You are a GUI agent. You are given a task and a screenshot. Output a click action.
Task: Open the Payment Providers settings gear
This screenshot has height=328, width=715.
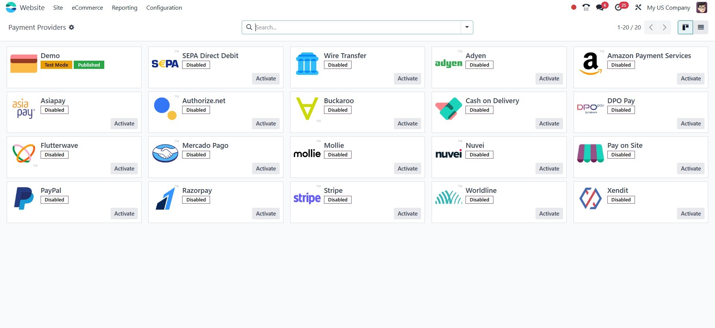[x=71, y=27]
